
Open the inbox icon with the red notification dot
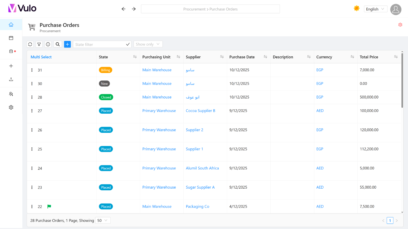coord(11,51)
